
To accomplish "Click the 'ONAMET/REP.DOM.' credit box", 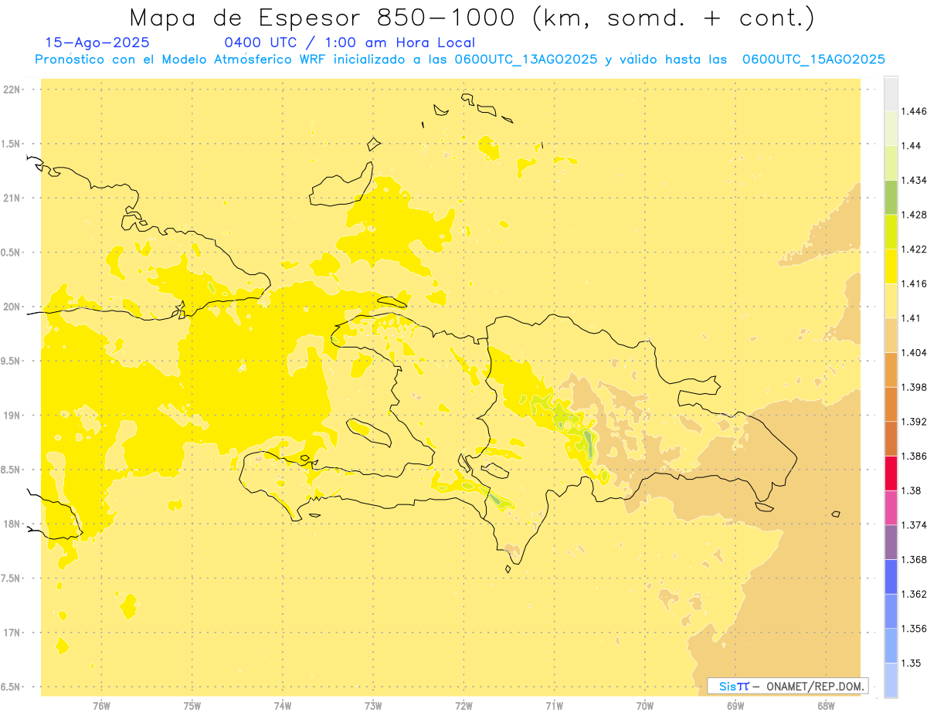I will point(788,685).
